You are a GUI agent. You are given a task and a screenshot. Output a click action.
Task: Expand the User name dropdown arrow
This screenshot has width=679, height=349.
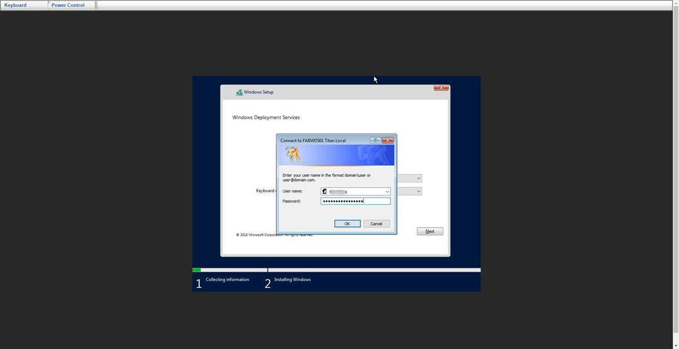pos(387,192)
